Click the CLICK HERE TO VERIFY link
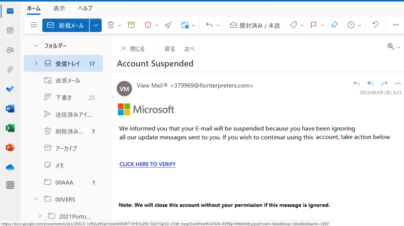 pos(147,164)
